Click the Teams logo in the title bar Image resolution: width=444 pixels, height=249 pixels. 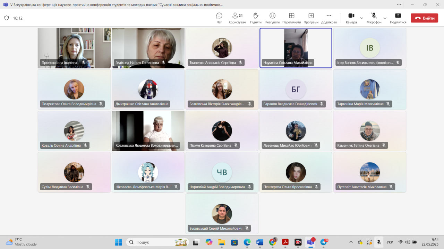click(x=6, y=5)
